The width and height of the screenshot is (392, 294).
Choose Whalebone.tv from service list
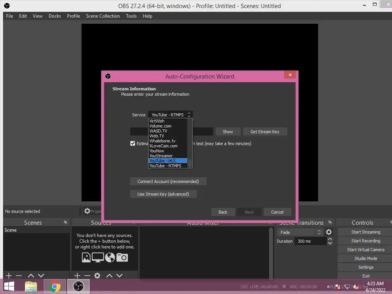pyautogui.click(x=168, y=141)
